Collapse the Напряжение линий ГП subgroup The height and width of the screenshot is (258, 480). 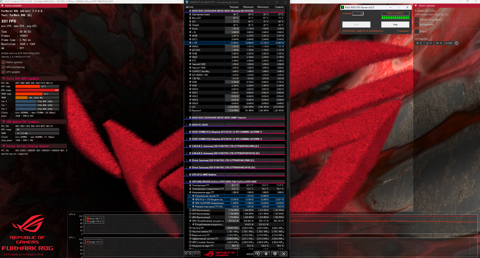pyautogui.click(x=189, y=196)
